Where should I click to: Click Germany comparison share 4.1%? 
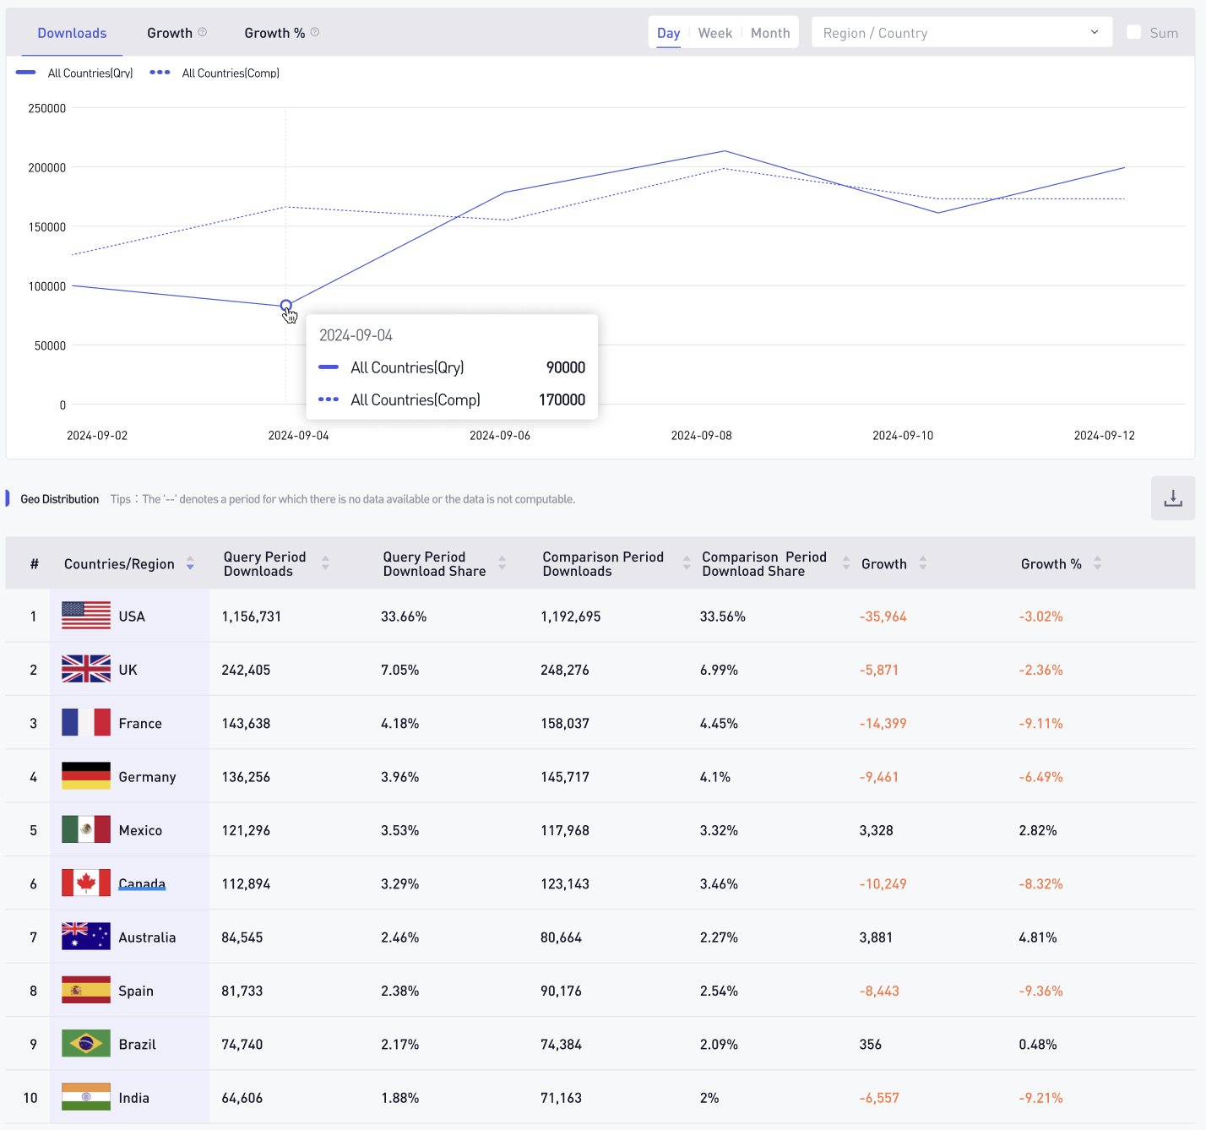tap(715, 777)
